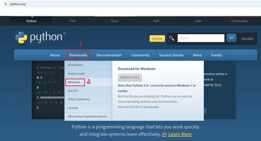Image resolution: width=261 pixels, height=141 pixels.
Task: Select All releases from Downloads menu
Action: (x=88, y=65)
